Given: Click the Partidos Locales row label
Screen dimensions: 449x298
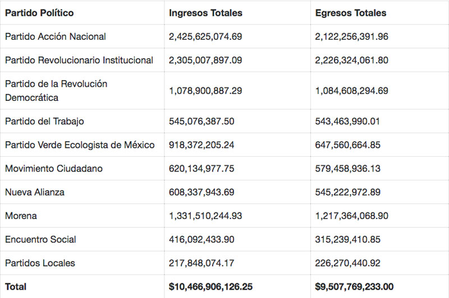Looking at the screenshot, I should point(40,263).
